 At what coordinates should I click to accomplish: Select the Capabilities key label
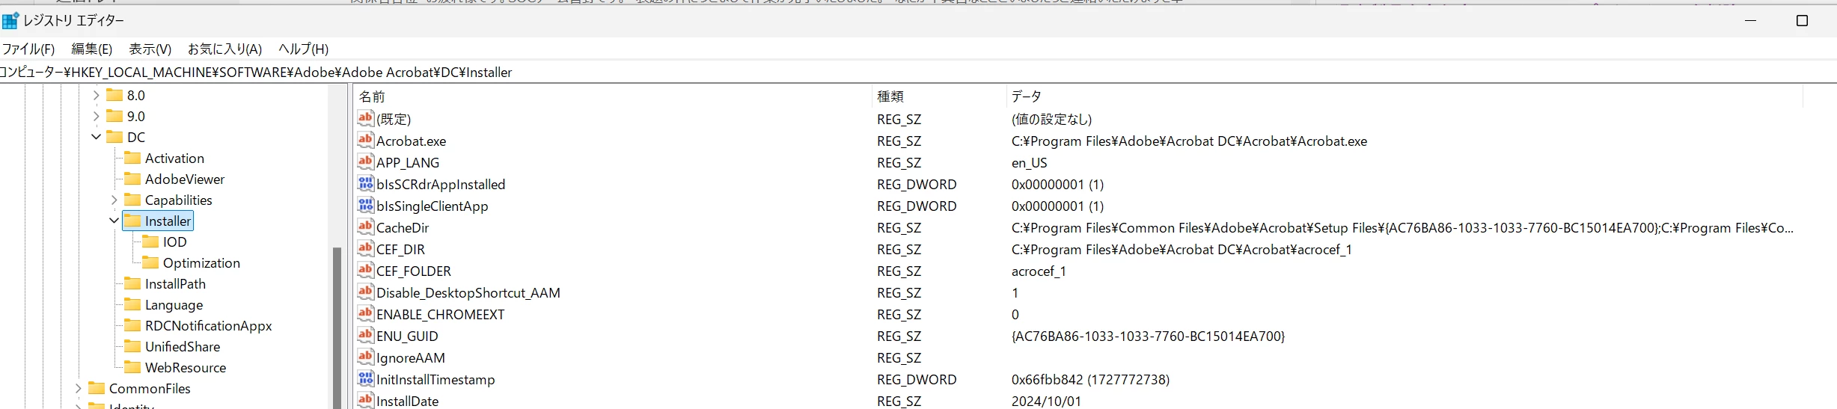[178, 200]
